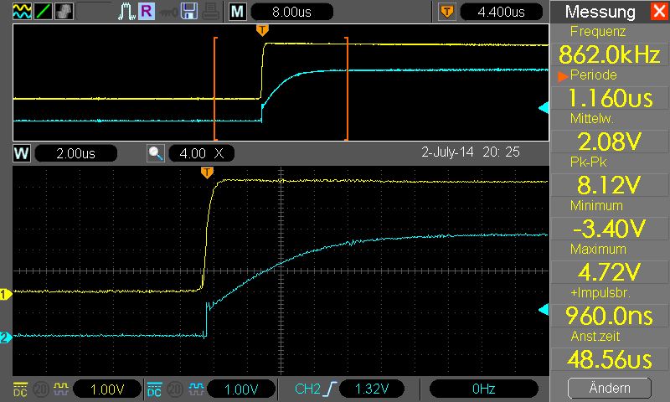Toggle CH2 cyan DC coupling indicator
Viewport: 670px width, 402px height.
pos(154,389)
